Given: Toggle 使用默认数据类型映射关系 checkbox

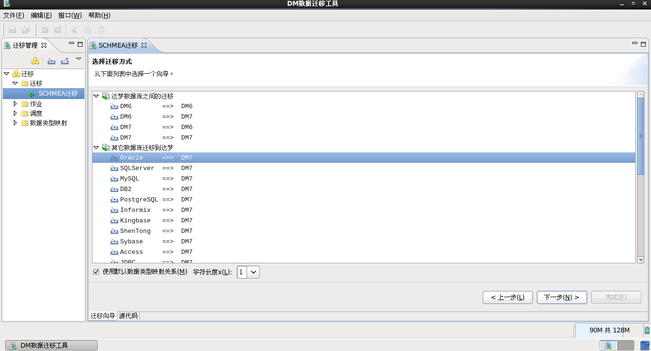Looking at the screenshot, I should click(96, 272).
